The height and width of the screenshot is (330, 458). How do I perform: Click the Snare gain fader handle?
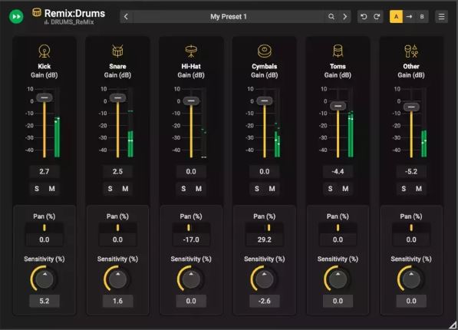point(117,97)
